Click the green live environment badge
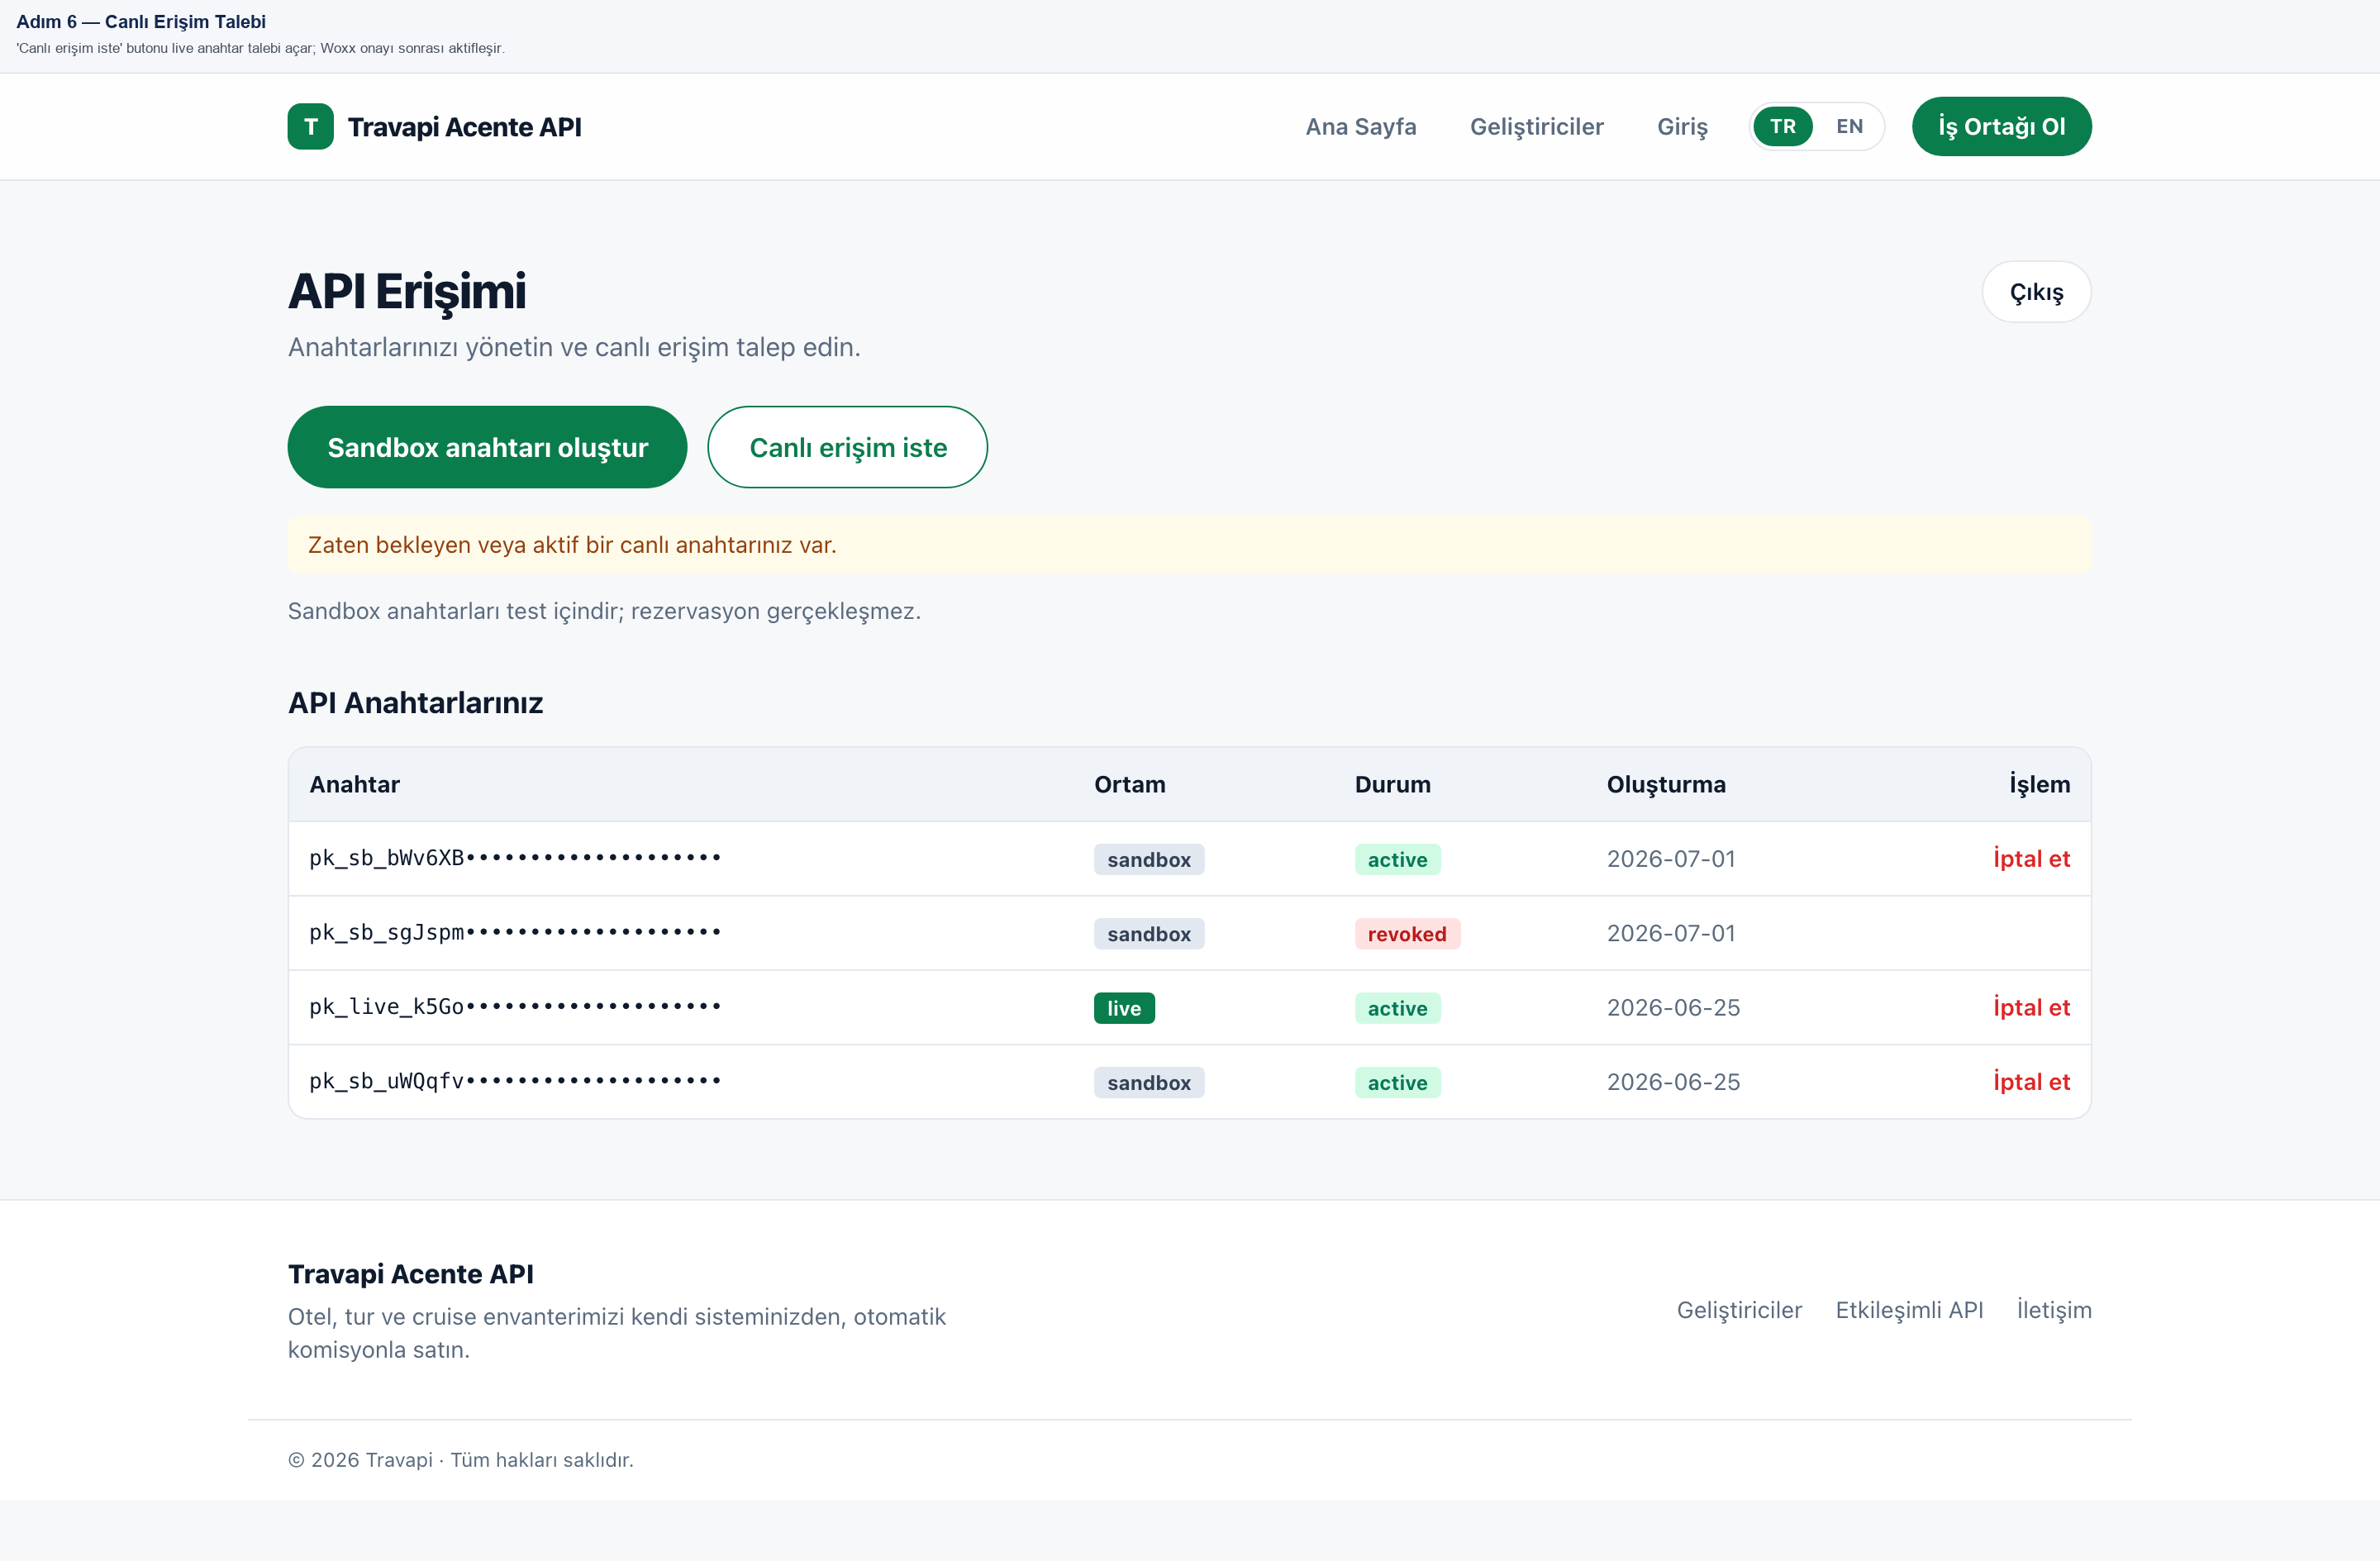Screen dimensions: 2380x1561 pos(1124,1008)
